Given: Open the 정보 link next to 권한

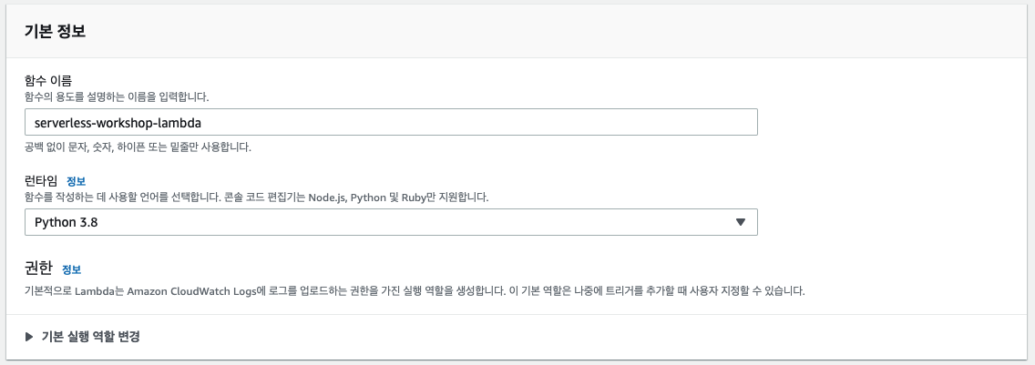Looking at the screenshot, I should tap(71, 269).
